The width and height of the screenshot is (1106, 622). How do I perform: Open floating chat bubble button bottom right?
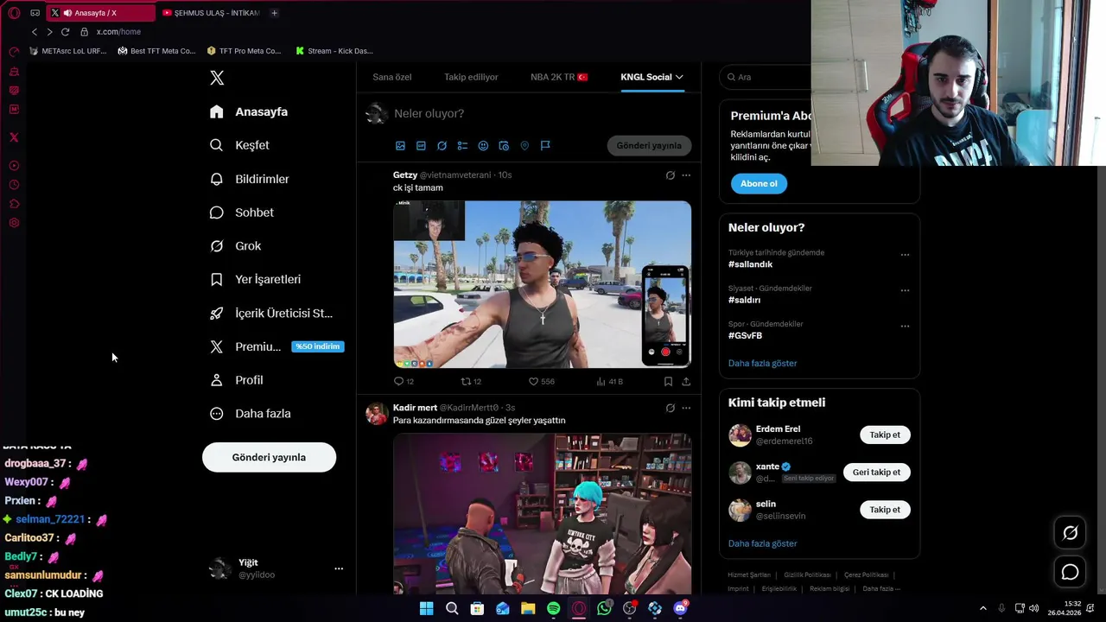coord(1070,572)
